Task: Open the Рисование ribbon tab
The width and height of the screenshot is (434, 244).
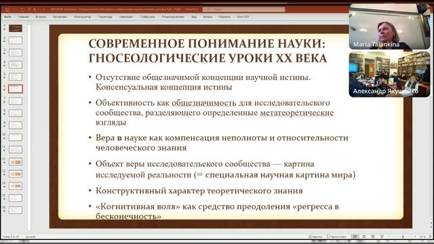Action: (60, 17)
